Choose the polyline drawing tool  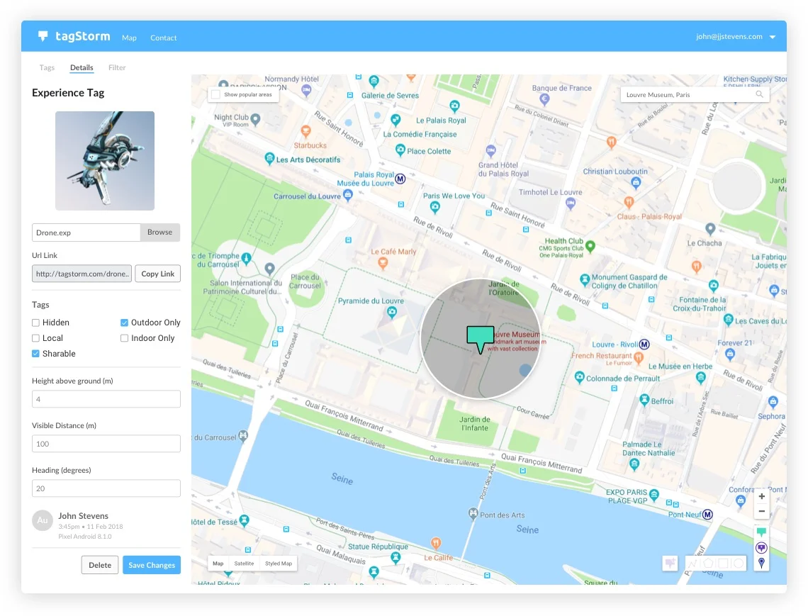click(x=693, y=564)
